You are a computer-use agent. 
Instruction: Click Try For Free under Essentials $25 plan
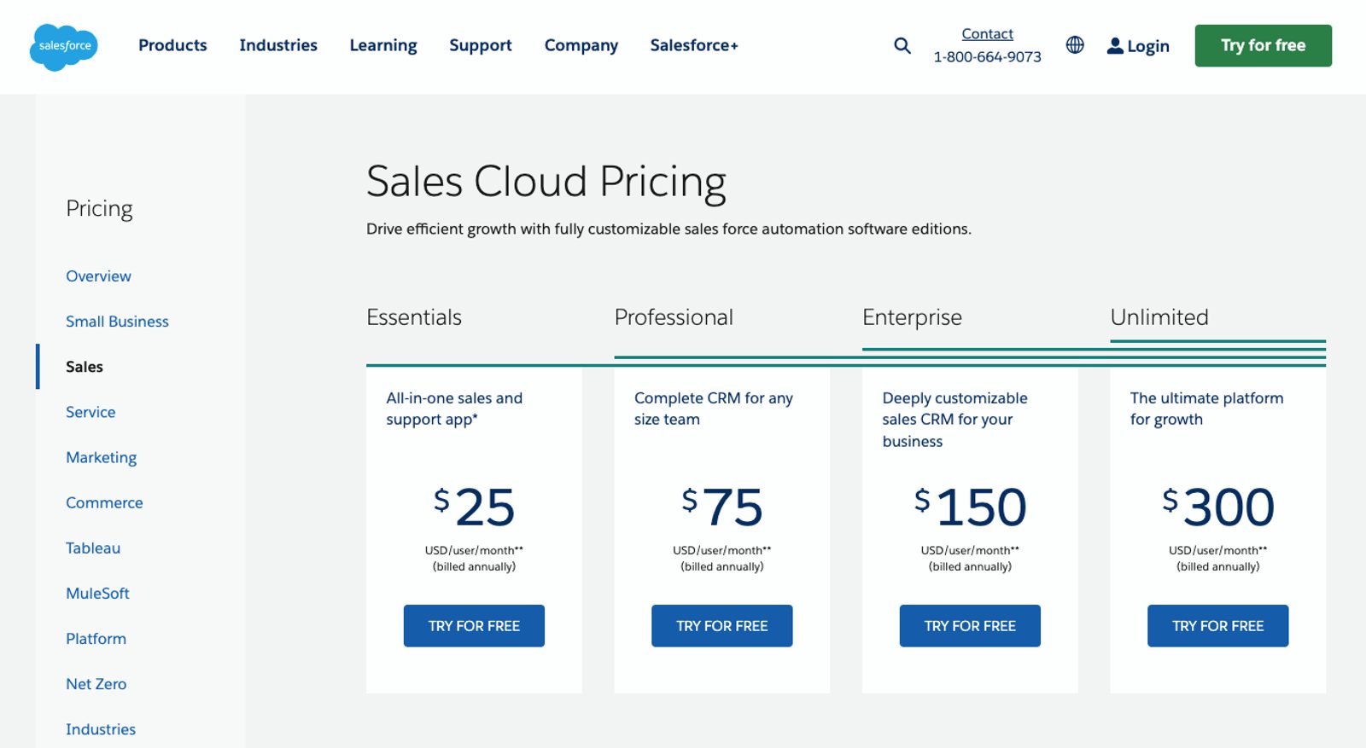click(x=474, y=626)
